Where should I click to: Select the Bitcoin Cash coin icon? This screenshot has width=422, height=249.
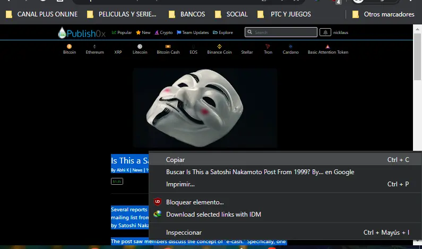pyautogui.click(x=168, y=47)
